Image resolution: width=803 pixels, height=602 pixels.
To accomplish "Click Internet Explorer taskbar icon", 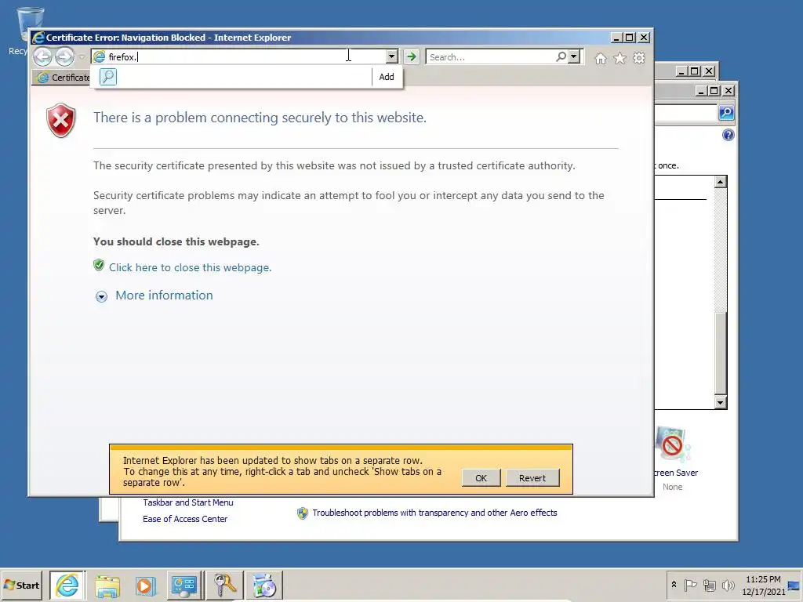I will (67, 585).
